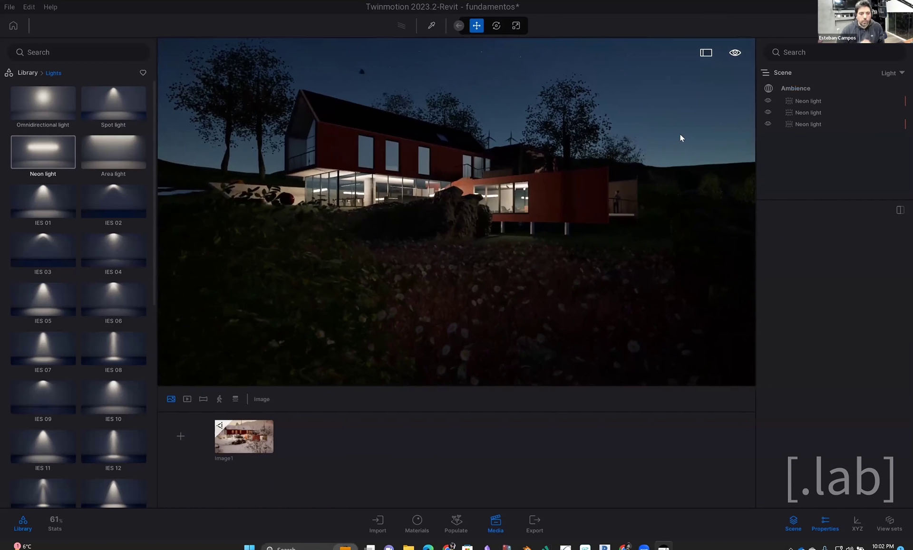Switch media mode to Panorama icon
913x550 pixels.
(x=203, y=399)
